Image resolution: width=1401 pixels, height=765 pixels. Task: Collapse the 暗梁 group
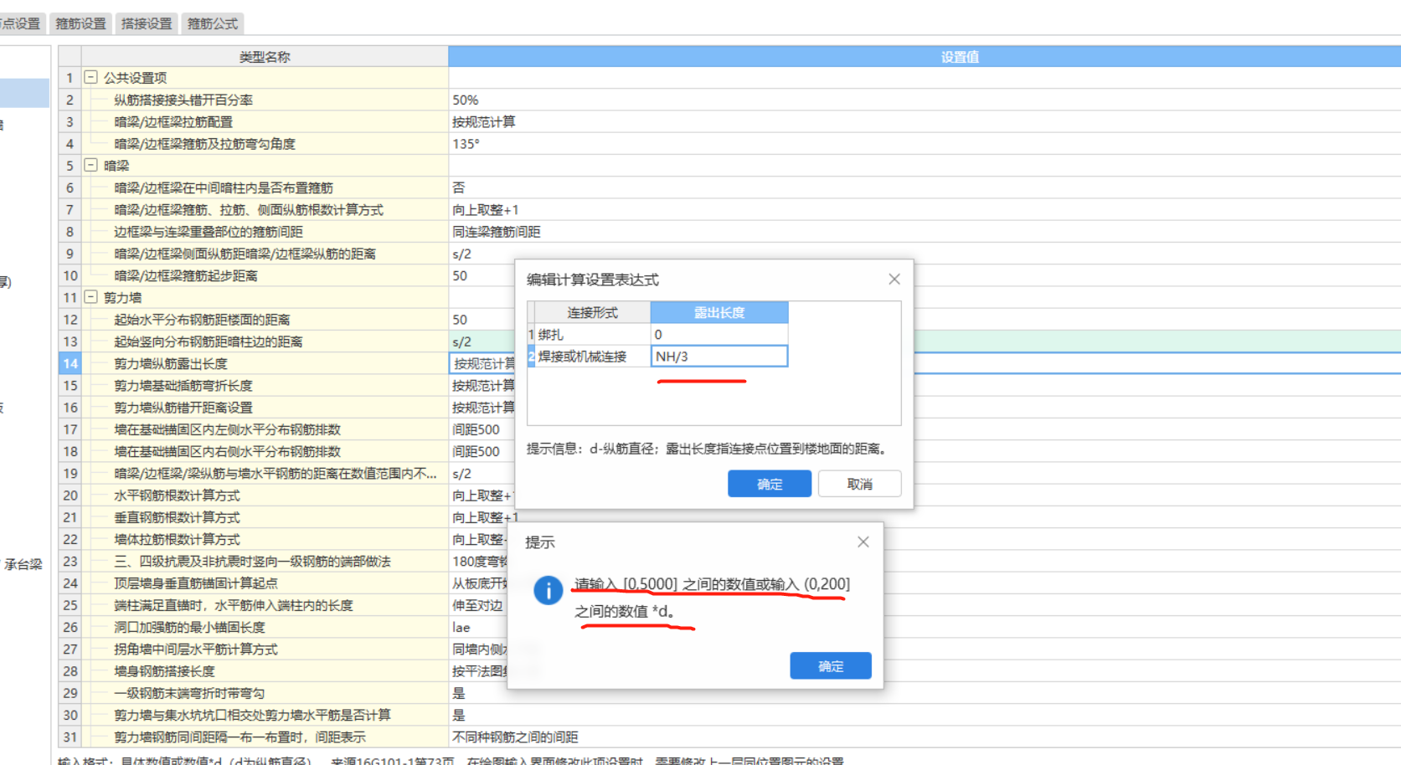point(91,165)
